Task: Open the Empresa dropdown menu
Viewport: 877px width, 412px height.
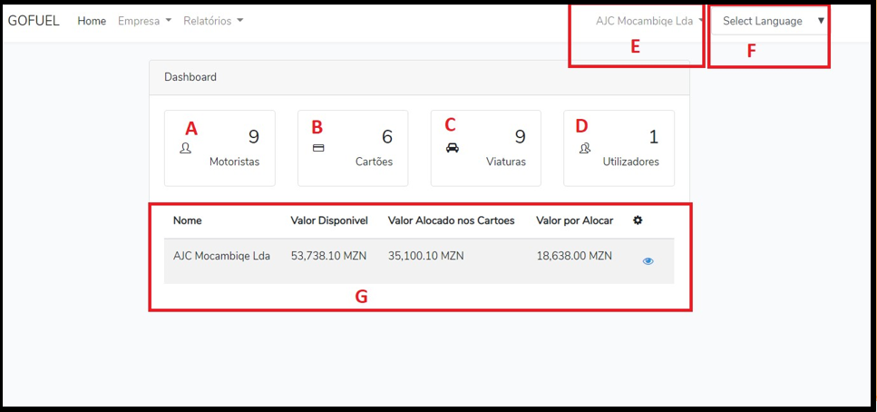Action: (144, 21)
